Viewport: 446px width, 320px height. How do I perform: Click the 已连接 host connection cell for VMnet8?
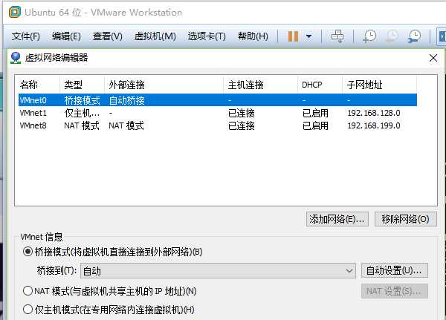pyautogui.click(x=242, y=125)
